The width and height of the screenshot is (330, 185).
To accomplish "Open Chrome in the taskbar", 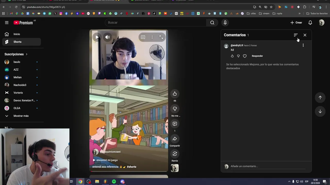I will (x=80, y=182).
